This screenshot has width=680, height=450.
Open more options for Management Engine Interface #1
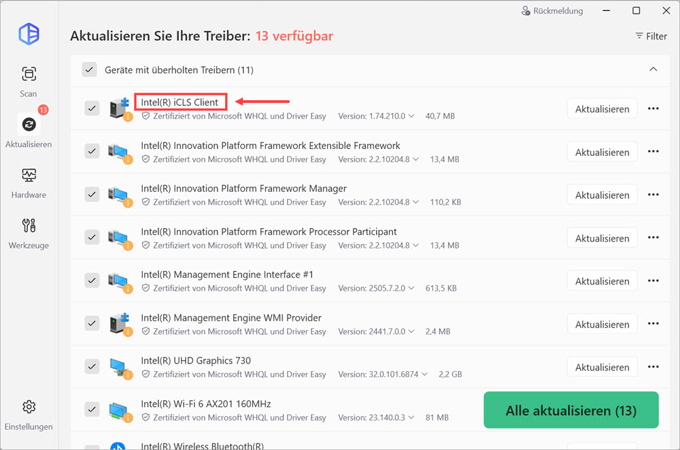tap(653, 280)
